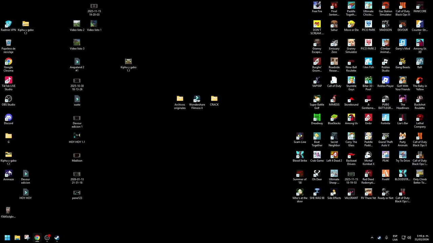433x243 pixels.
Task: Select the susto project file
Action: click(x=77, y=101)
